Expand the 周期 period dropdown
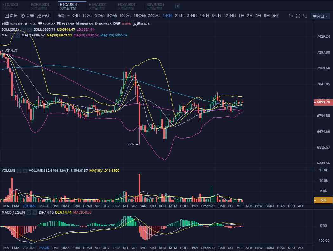This screenshot has width=333, height=251. [63, 16]
